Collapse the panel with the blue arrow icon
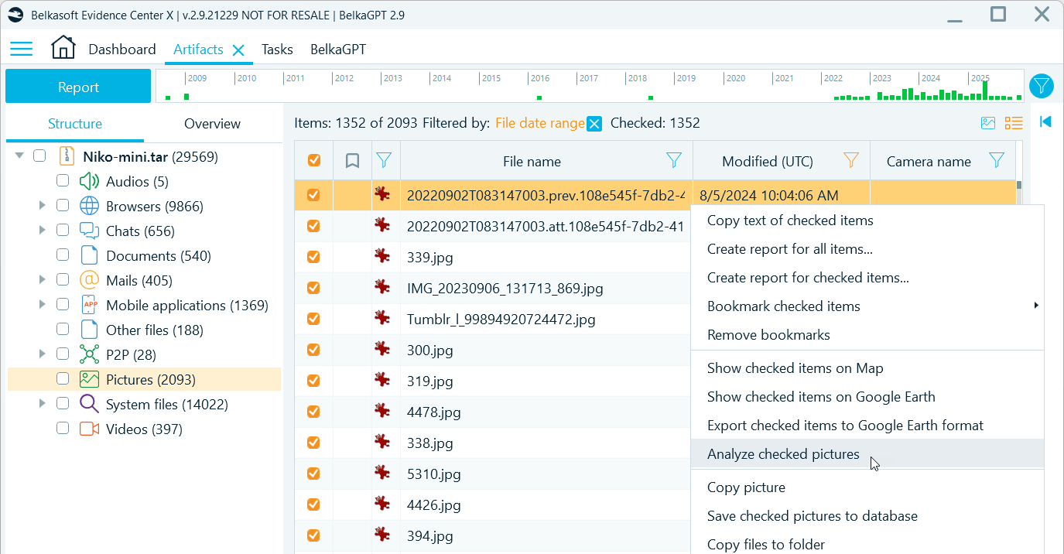The image size is (1064, 554). click(1045, 121)
